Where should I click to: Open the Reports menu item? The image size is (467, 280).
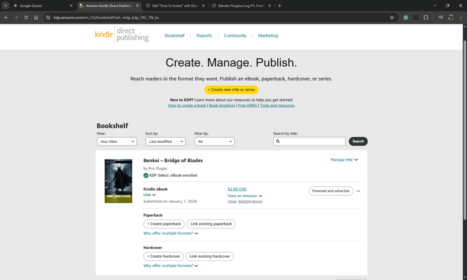click(204, 35)
